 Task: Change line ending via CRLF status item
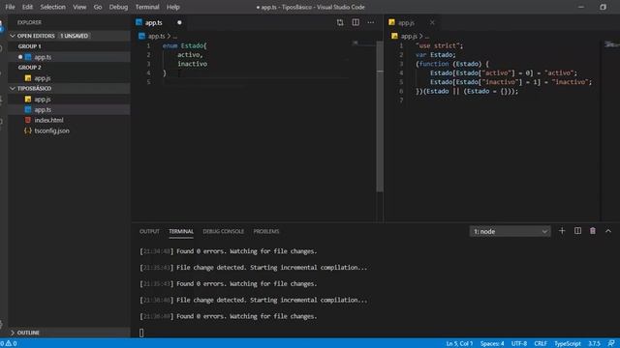541,344
